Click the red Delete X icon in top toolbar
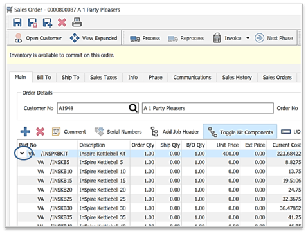 [62, 22]
